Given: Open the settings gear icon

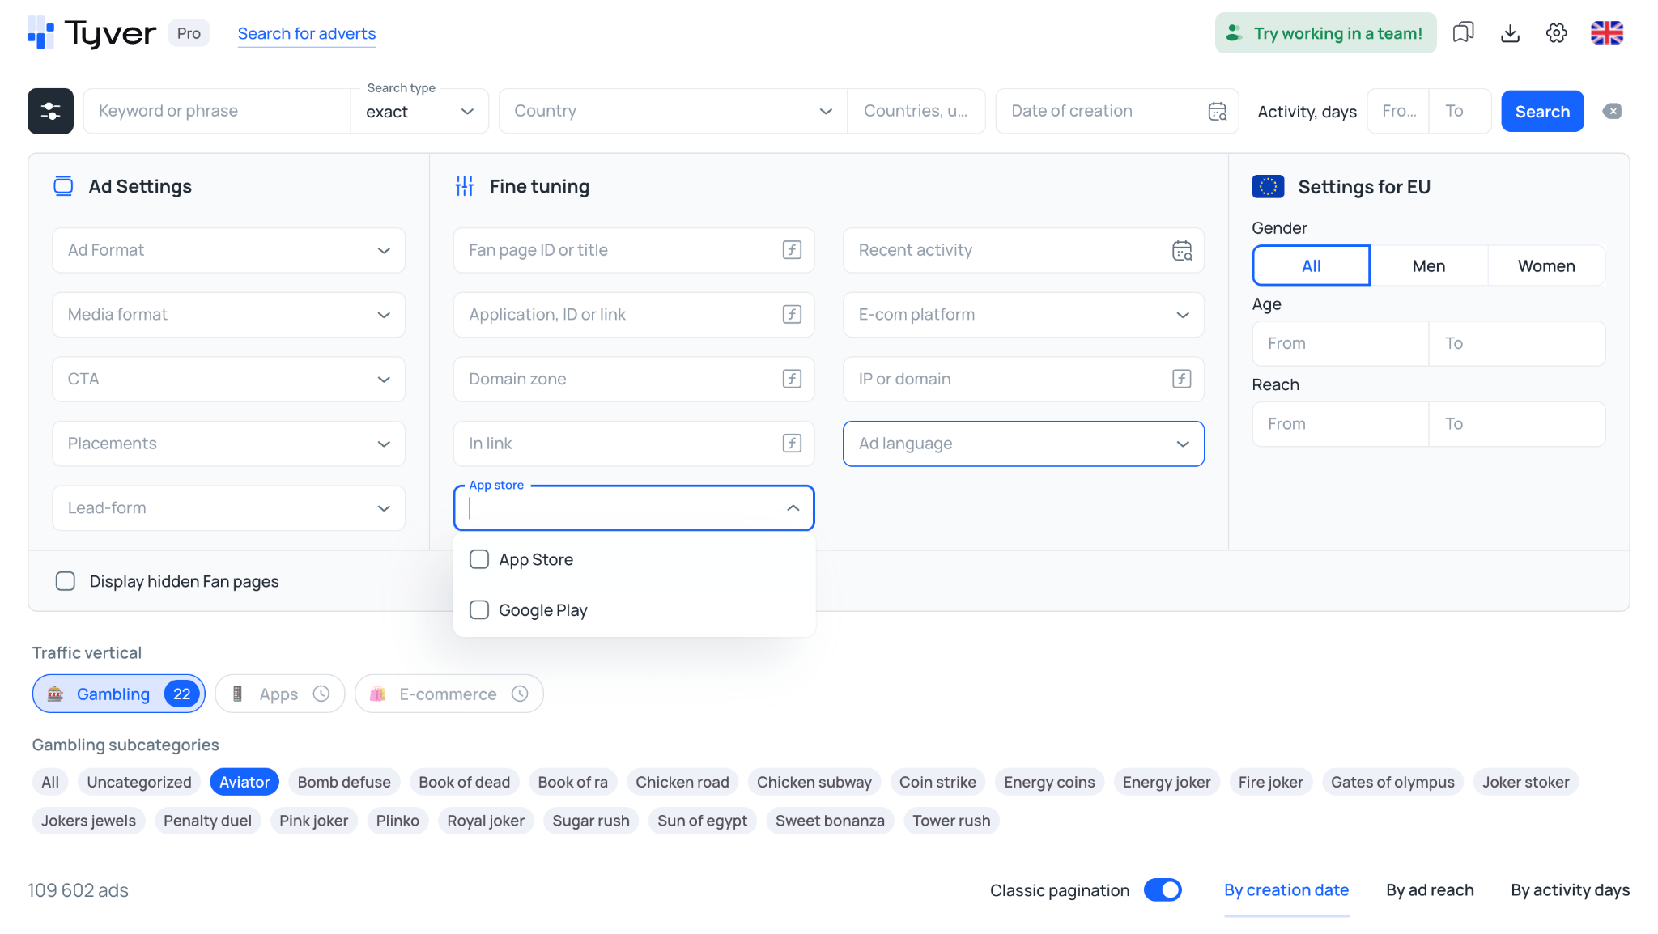Looking at the screenshot, I should coord(1556,33).
